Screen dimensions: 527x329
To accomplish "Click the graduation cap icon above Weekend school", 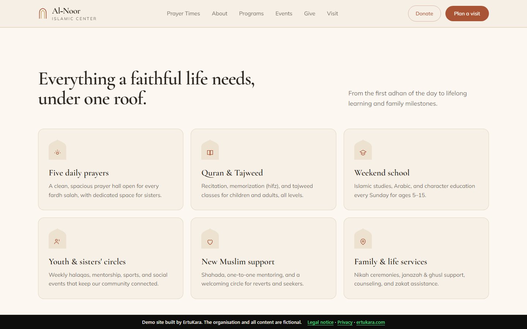I will [363, 152].
